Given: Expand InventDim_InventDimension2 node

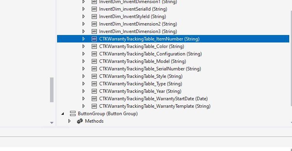Looking at the screenshot, I should 83,24.
